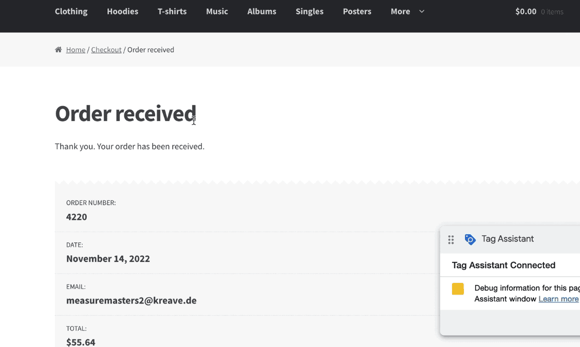This screenshot has width=580, height=347.
Task: Select Clothing in the navigation bar
Action: coord(71,11)
